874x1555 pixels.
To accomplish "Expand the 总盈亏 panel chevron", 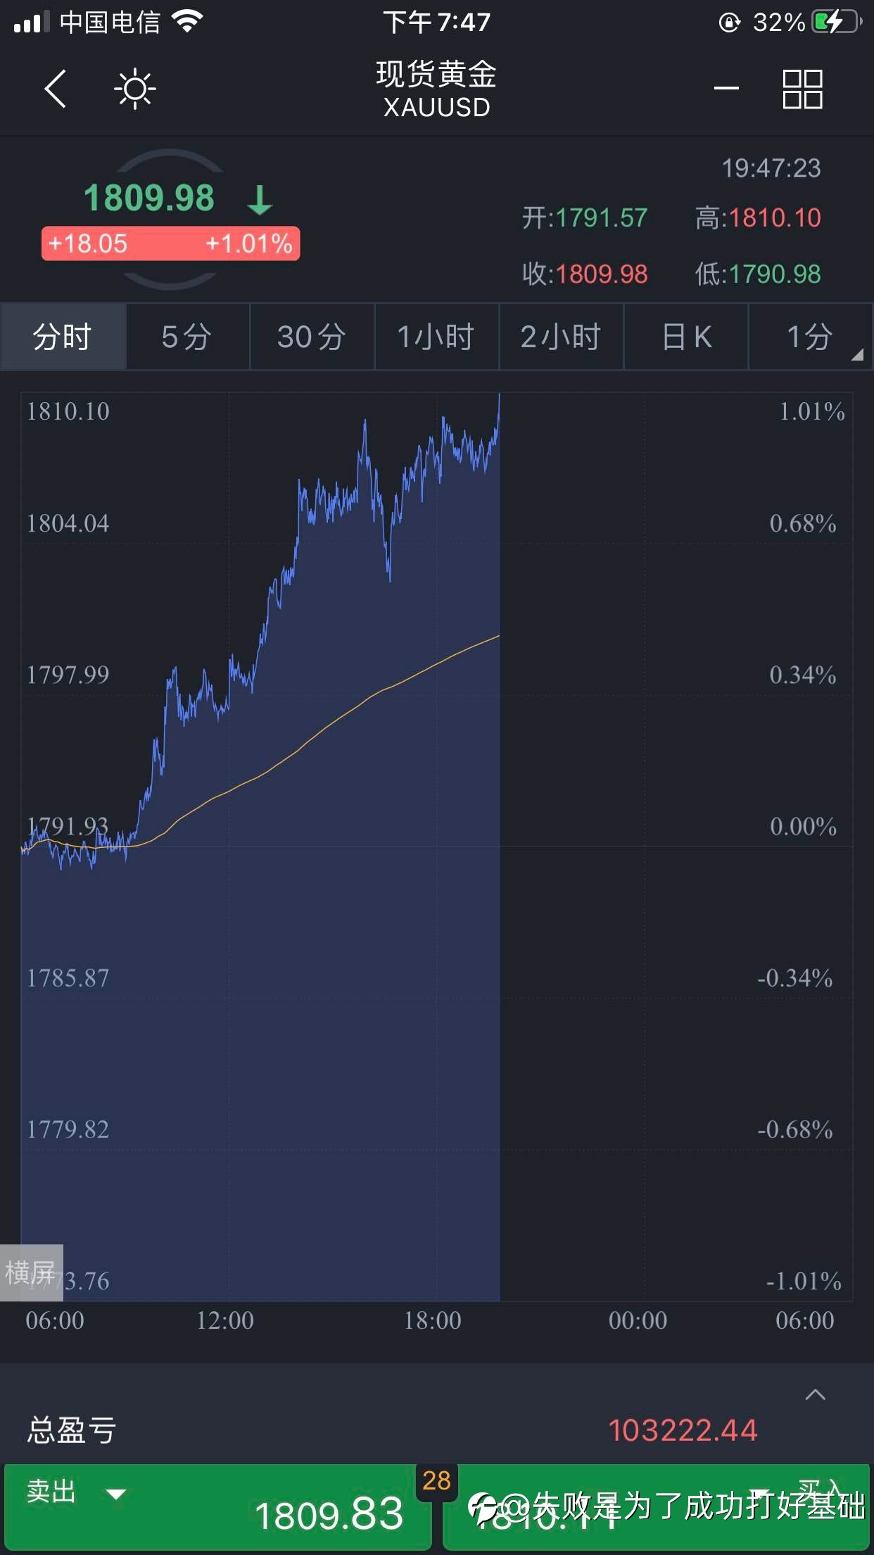I will [x=815, y=1394].
